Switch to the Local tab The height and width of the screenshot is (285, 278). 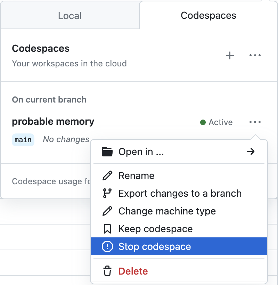[70, 15]
